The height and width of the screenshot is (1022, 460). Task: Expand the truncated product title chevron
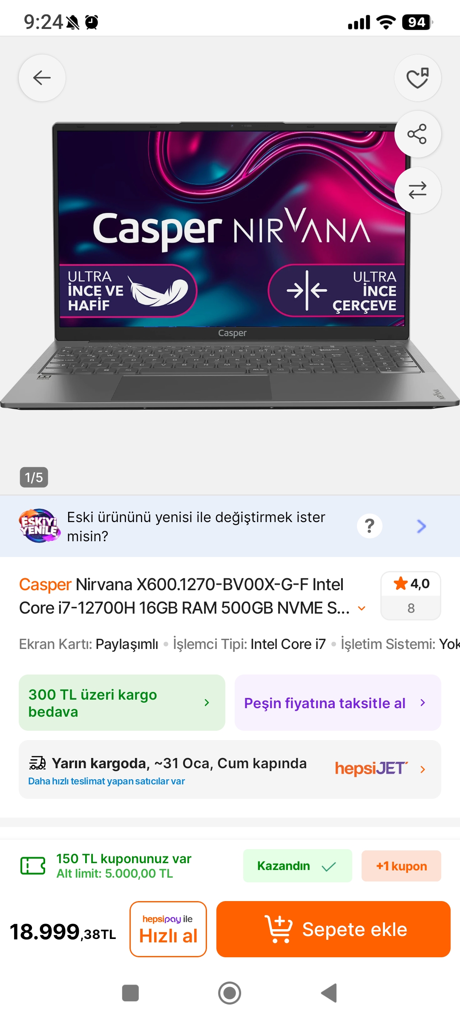pos(362,609)
